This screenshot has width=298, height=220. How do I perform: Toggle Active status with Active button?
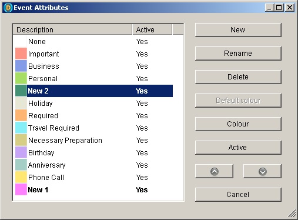click(238, 148)
